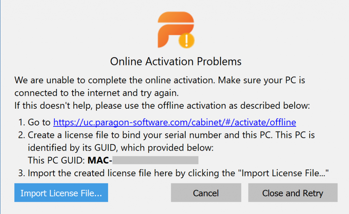Click the Cancel button

(206, 193)
